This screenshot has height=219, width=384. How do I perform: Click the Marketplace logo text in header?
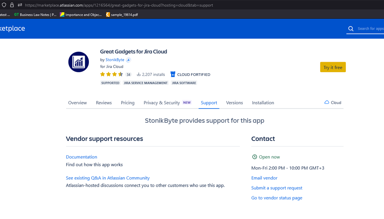(12, 28)
